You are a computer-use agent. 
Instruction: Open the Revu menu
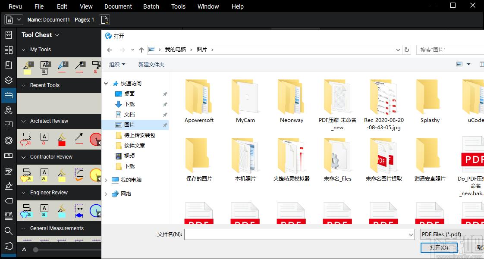(15, 6)
